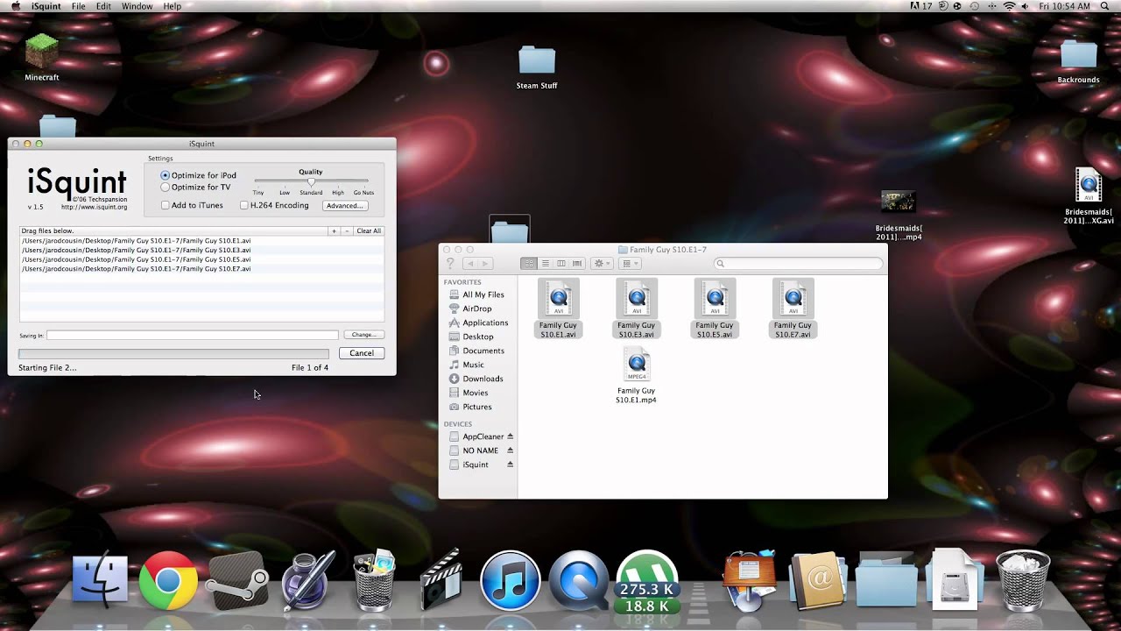Add file with plus button
Image resolution: width=1121 pixels, height=631 pixels.
(334, 231)
